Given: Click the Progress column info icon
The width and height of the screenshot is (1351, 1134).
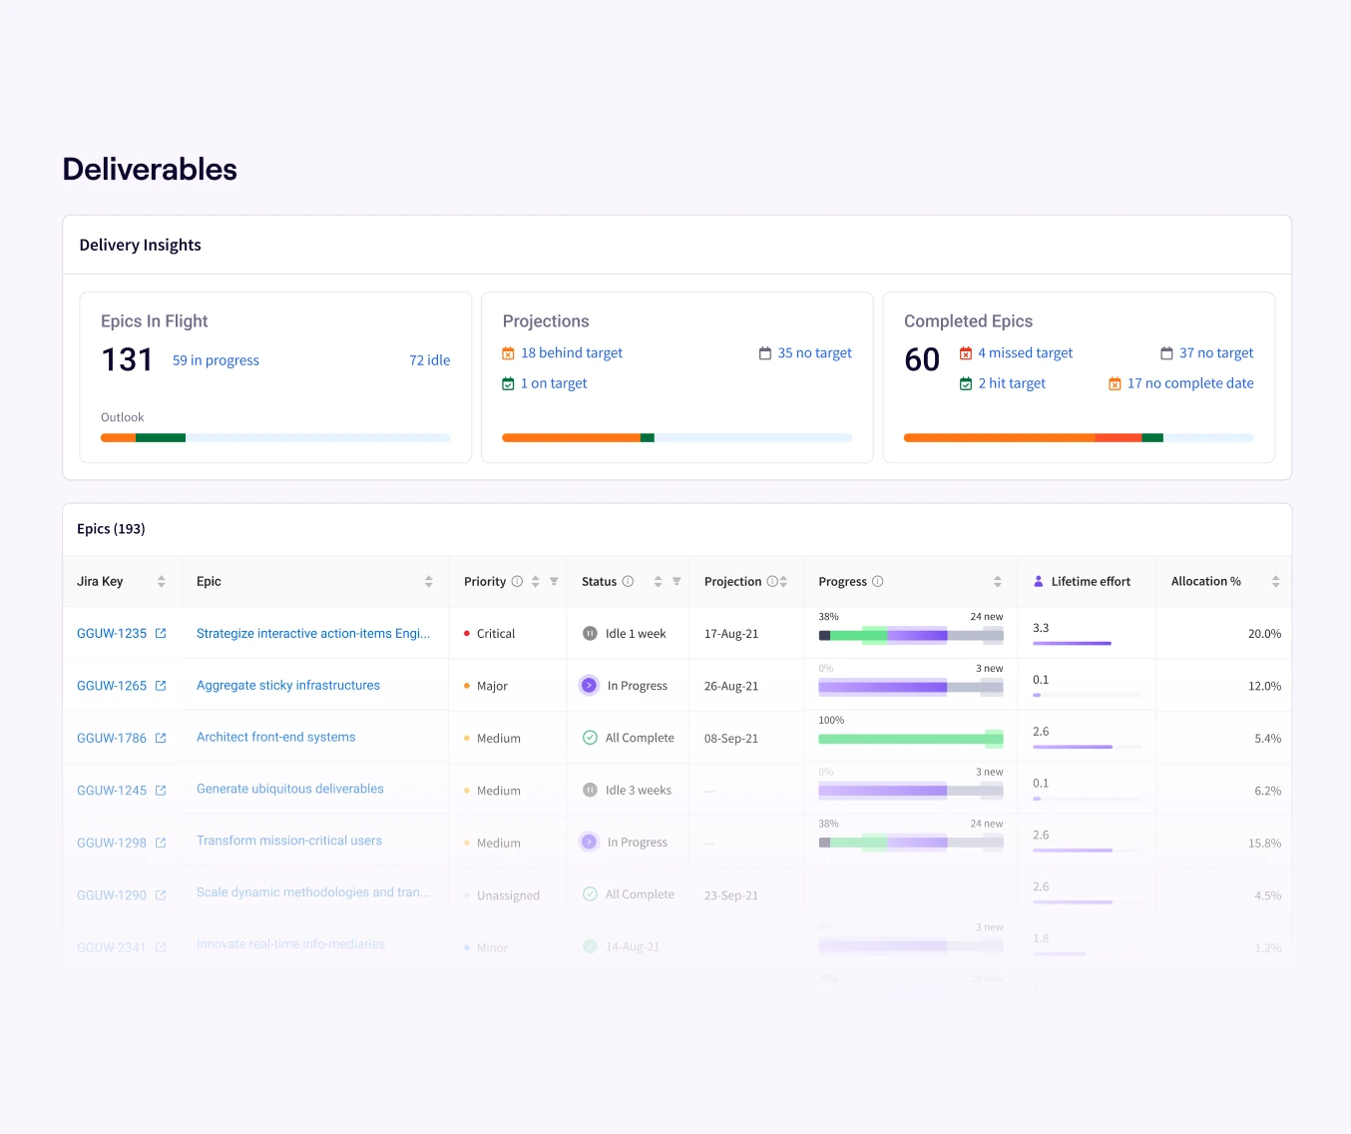Looking at the screenshot, I should [878, 582].
